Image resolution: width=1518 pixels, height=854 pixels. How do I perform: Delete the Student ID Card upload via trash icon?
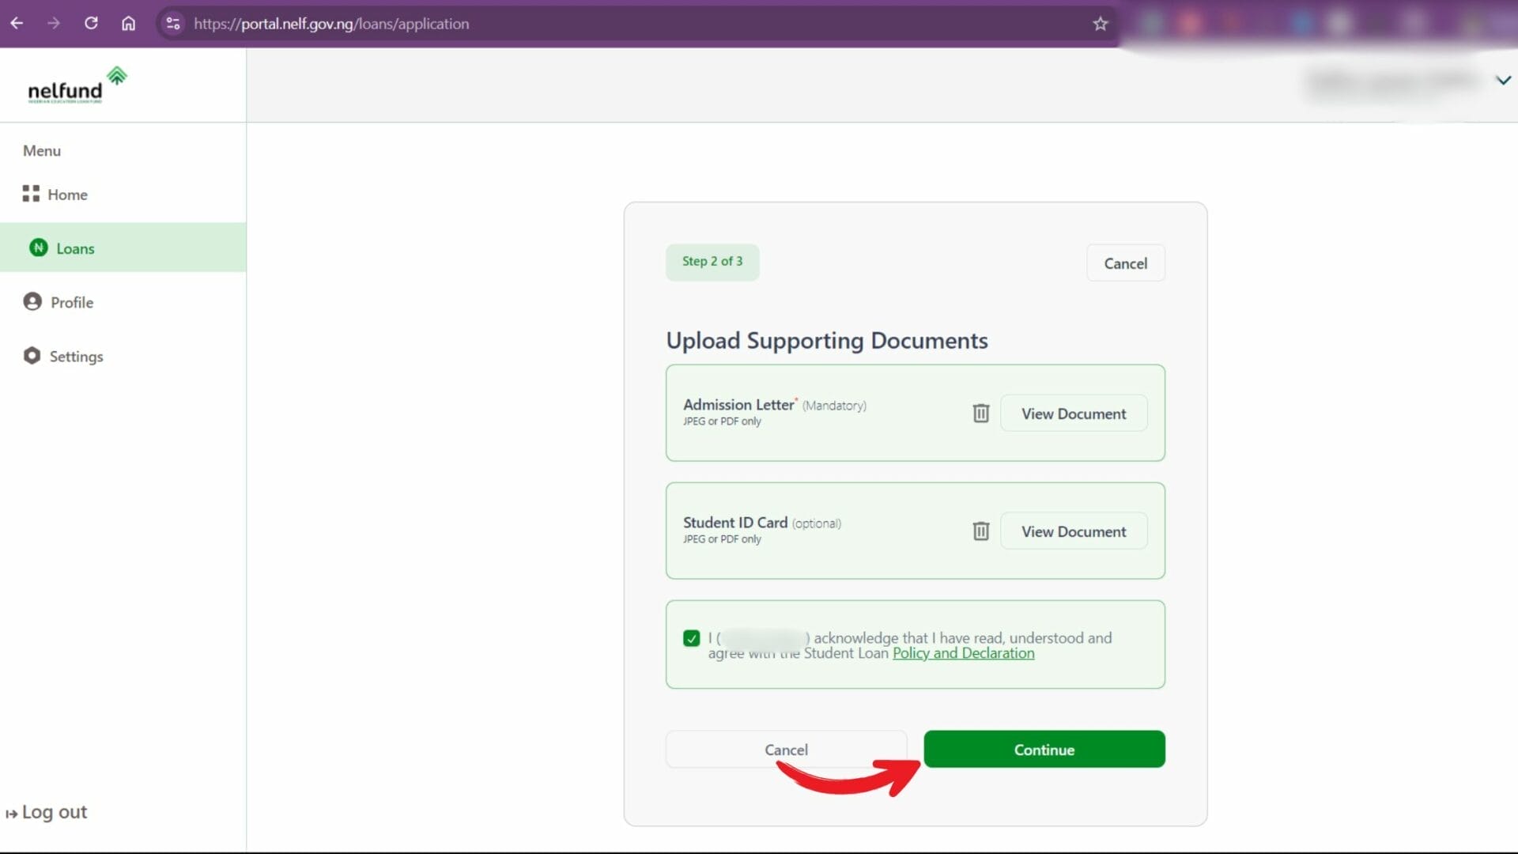pyautogui.click(x=980, y=531)
